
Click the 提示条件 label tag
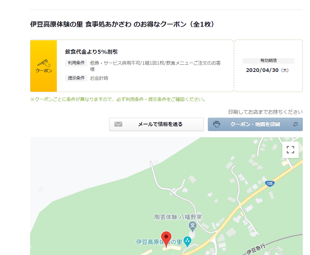76,78
